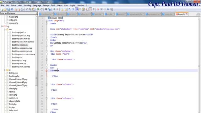Viewport: 201px width, 113px height.
Task: Open the Language menu
Action: tap(37, 6)
